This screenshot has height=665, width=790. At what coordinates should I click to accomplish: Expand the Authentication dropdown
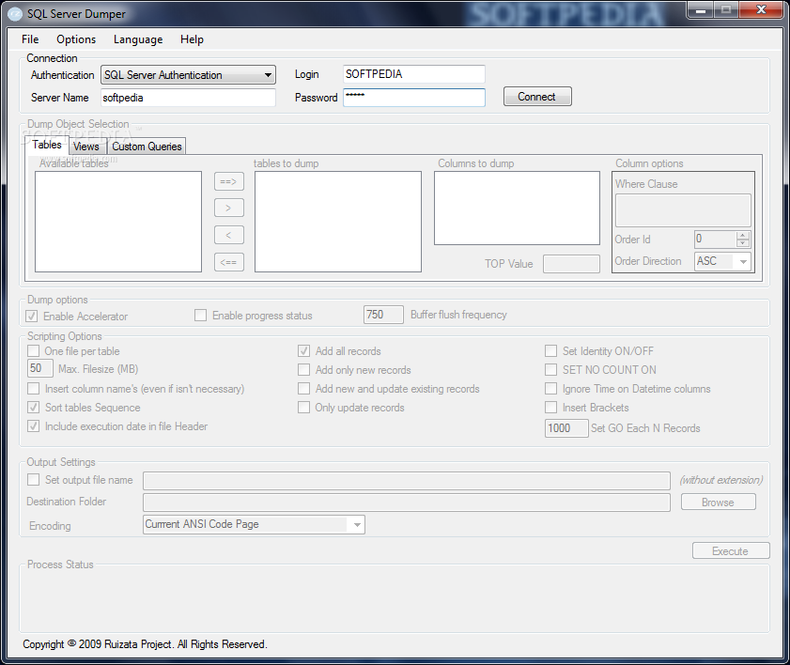coord(188,75)
